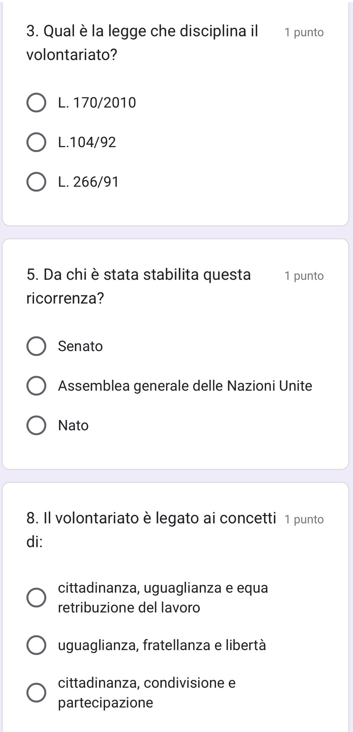The height and width of the screenshot is (732, 353).
Task: Click '1 punto' label of question 3
Action: point(304,32)
